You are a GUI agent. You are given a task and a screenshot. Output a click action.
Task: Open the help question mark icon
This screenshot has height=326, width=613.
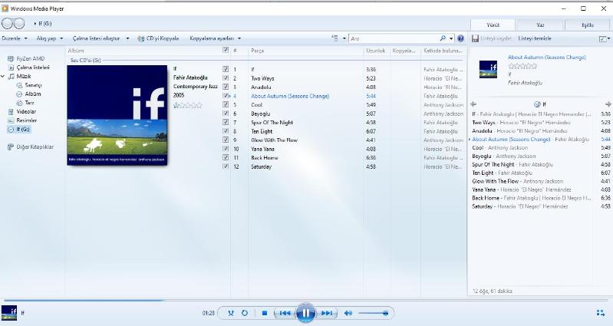click(x=460, y=38)
